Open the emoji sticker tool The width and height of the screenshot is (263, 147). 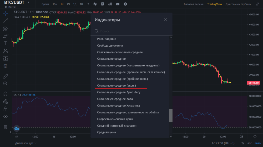coord(5,66)
